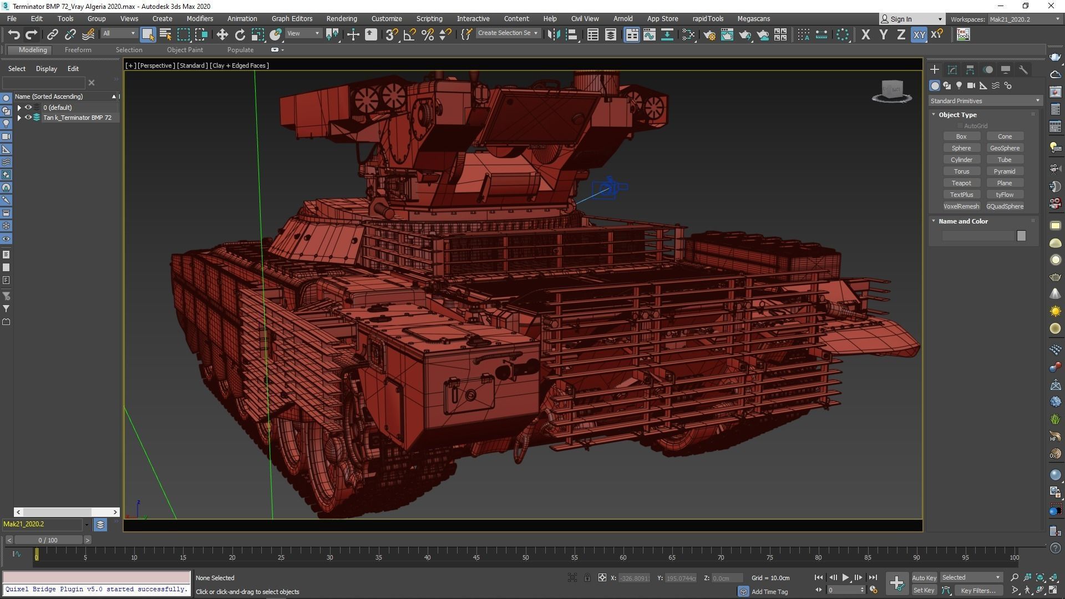
Task: Open the Utilities panel wrench icon
Action: click(1023, 70)
